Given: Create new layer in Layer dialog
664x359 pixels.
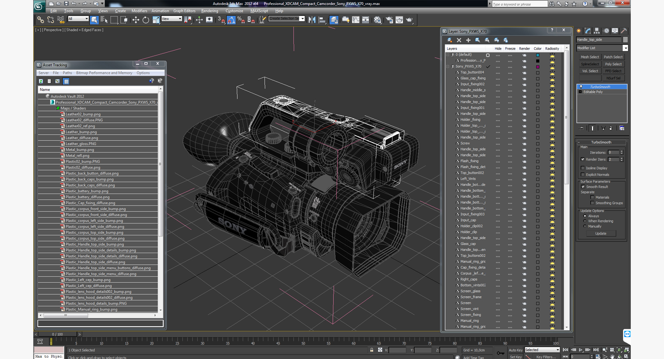Looking at the screenshot, I should point(450,40).
